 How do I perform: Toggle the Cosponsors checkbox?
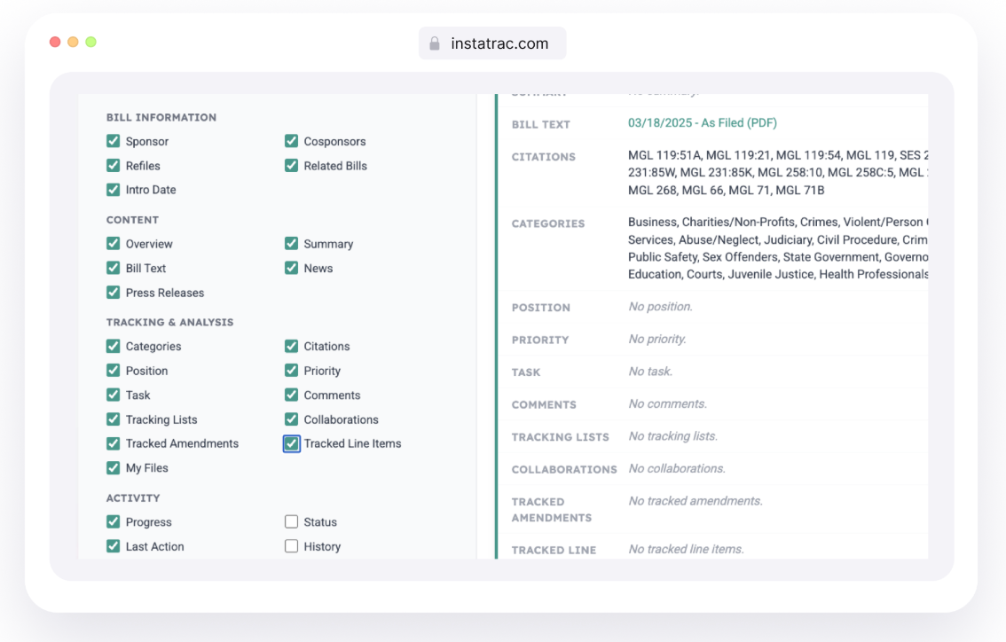(x=291, y=141)
